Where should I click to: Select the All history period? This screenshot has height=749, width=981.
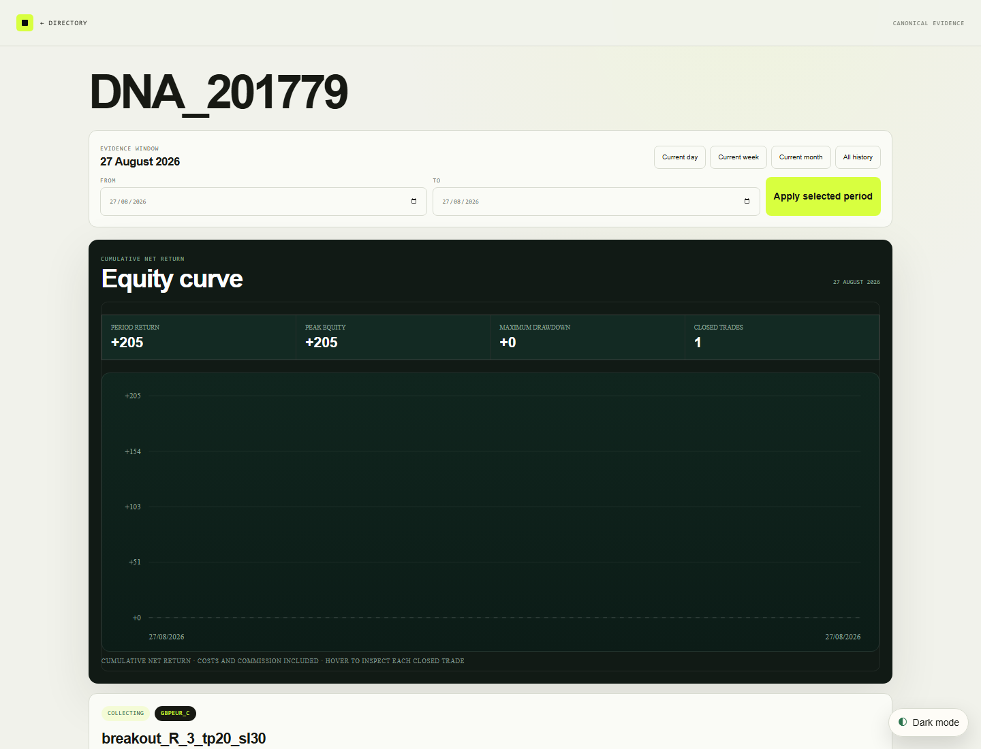tap(858, 157)
